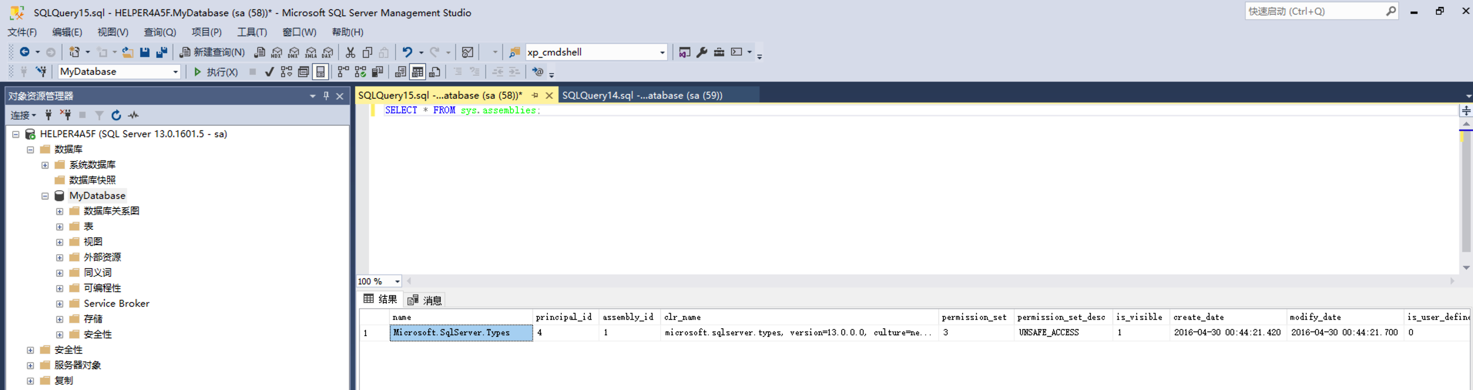Click the checkmark Parse query icon

(269, 72)
